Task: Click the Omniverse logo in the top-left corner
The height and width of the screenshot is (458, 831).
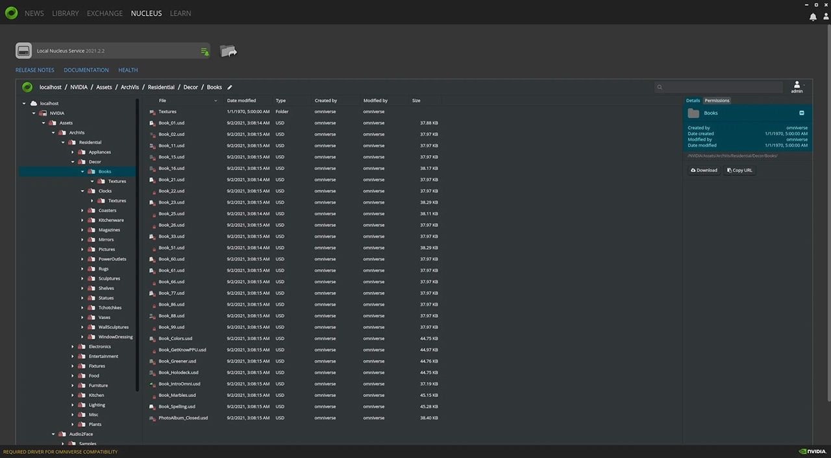Action: [11, 13]
